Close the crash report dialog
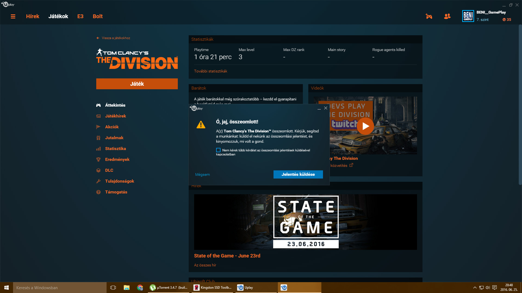The width and height of the screenshot is (522, 293). point(326,108)
